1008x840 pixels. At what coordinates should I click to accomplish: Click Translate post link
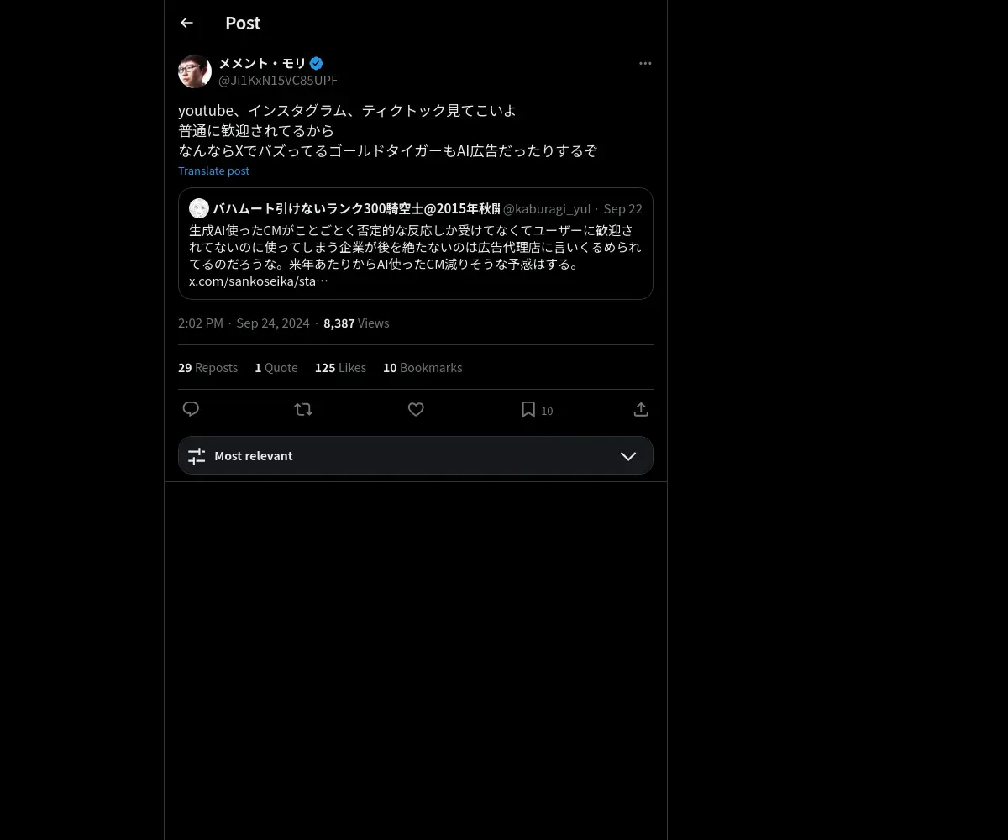pos(213,171)
